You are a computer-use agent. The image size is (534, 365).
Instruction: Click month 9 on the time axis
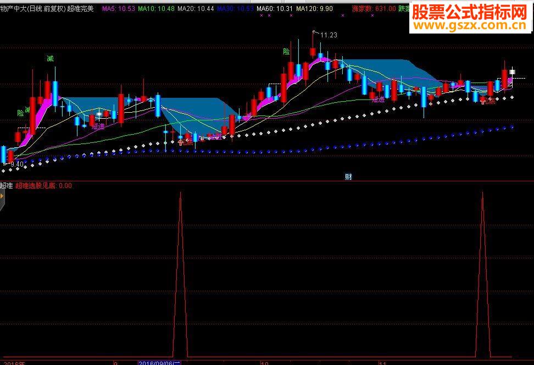point(115,363)
